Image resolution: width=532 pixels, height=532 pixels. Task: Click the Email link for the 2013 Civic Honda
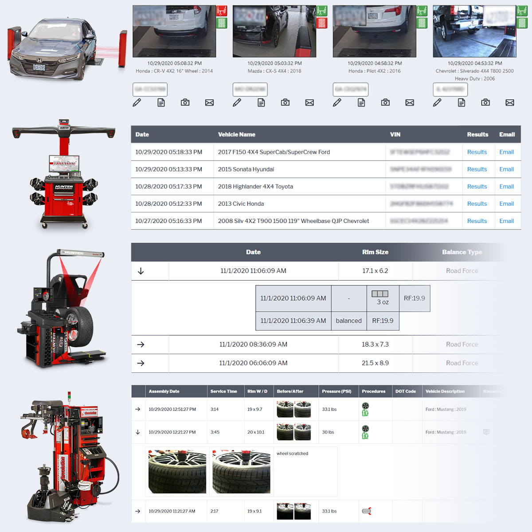click(507, 204)
